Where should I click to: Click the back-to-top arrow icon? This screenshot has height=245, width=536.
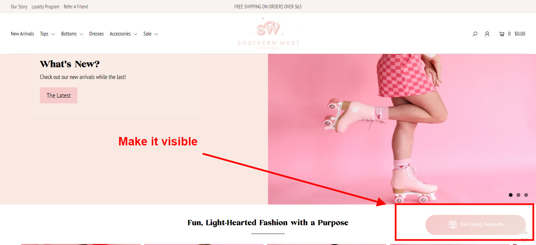[x=524, y=232]
